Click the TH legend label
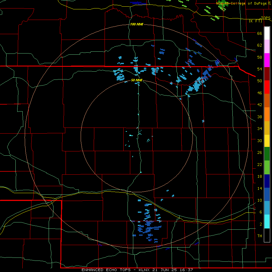This screenshot has width=272, height=272. (x=260, y=236)
